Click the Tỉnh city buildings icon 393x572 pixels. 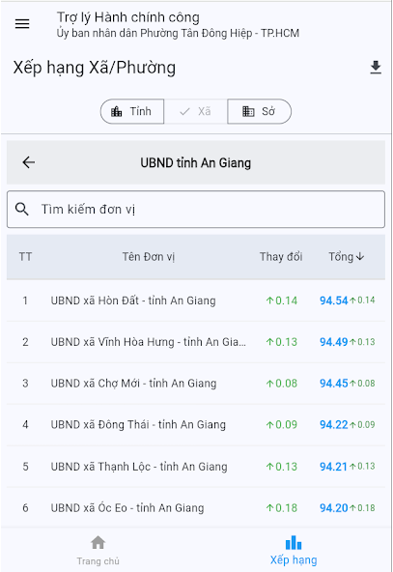point(116,111)
